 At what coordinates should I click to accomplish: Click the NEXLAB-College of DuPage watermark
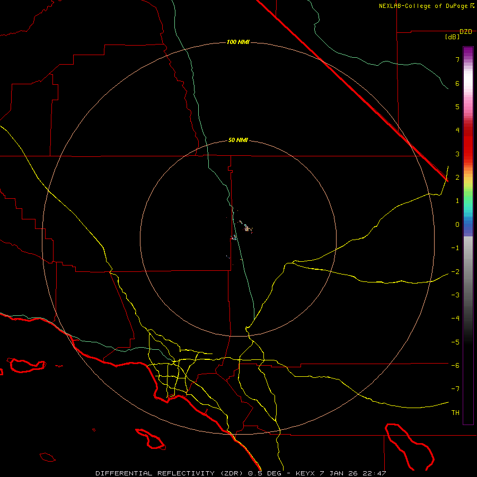[x=426, y=6]
